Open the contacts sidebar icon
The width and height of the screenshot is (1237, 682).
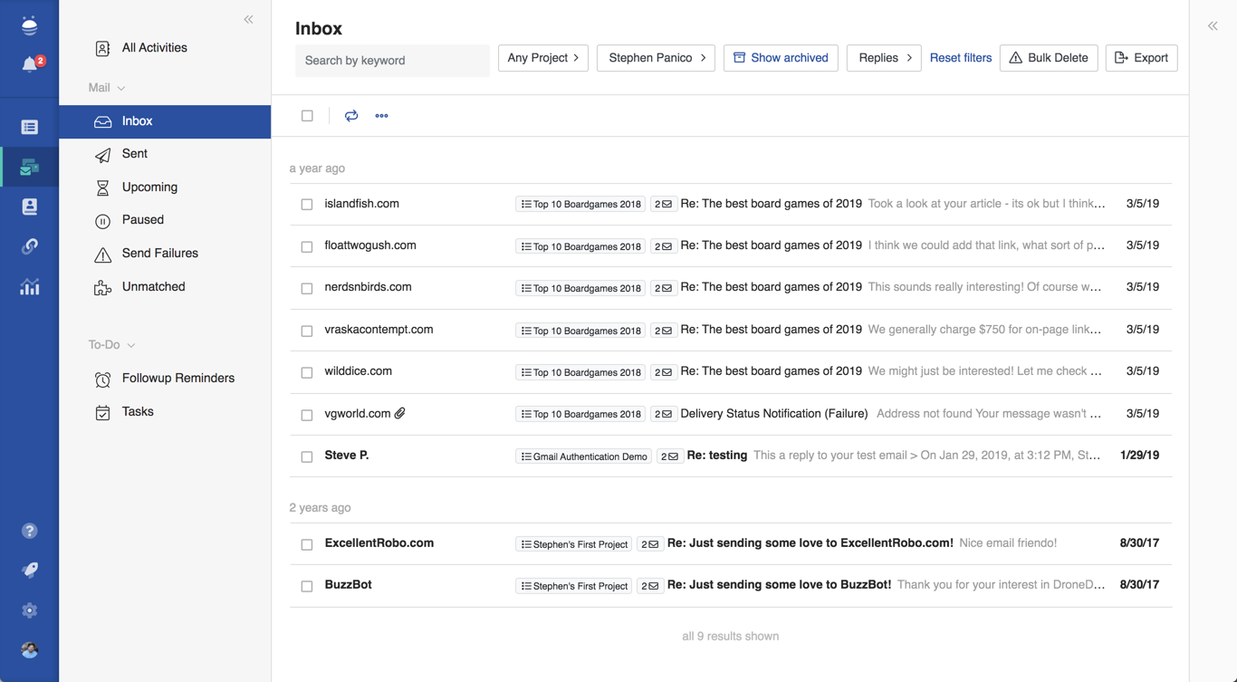pos(30,207)
